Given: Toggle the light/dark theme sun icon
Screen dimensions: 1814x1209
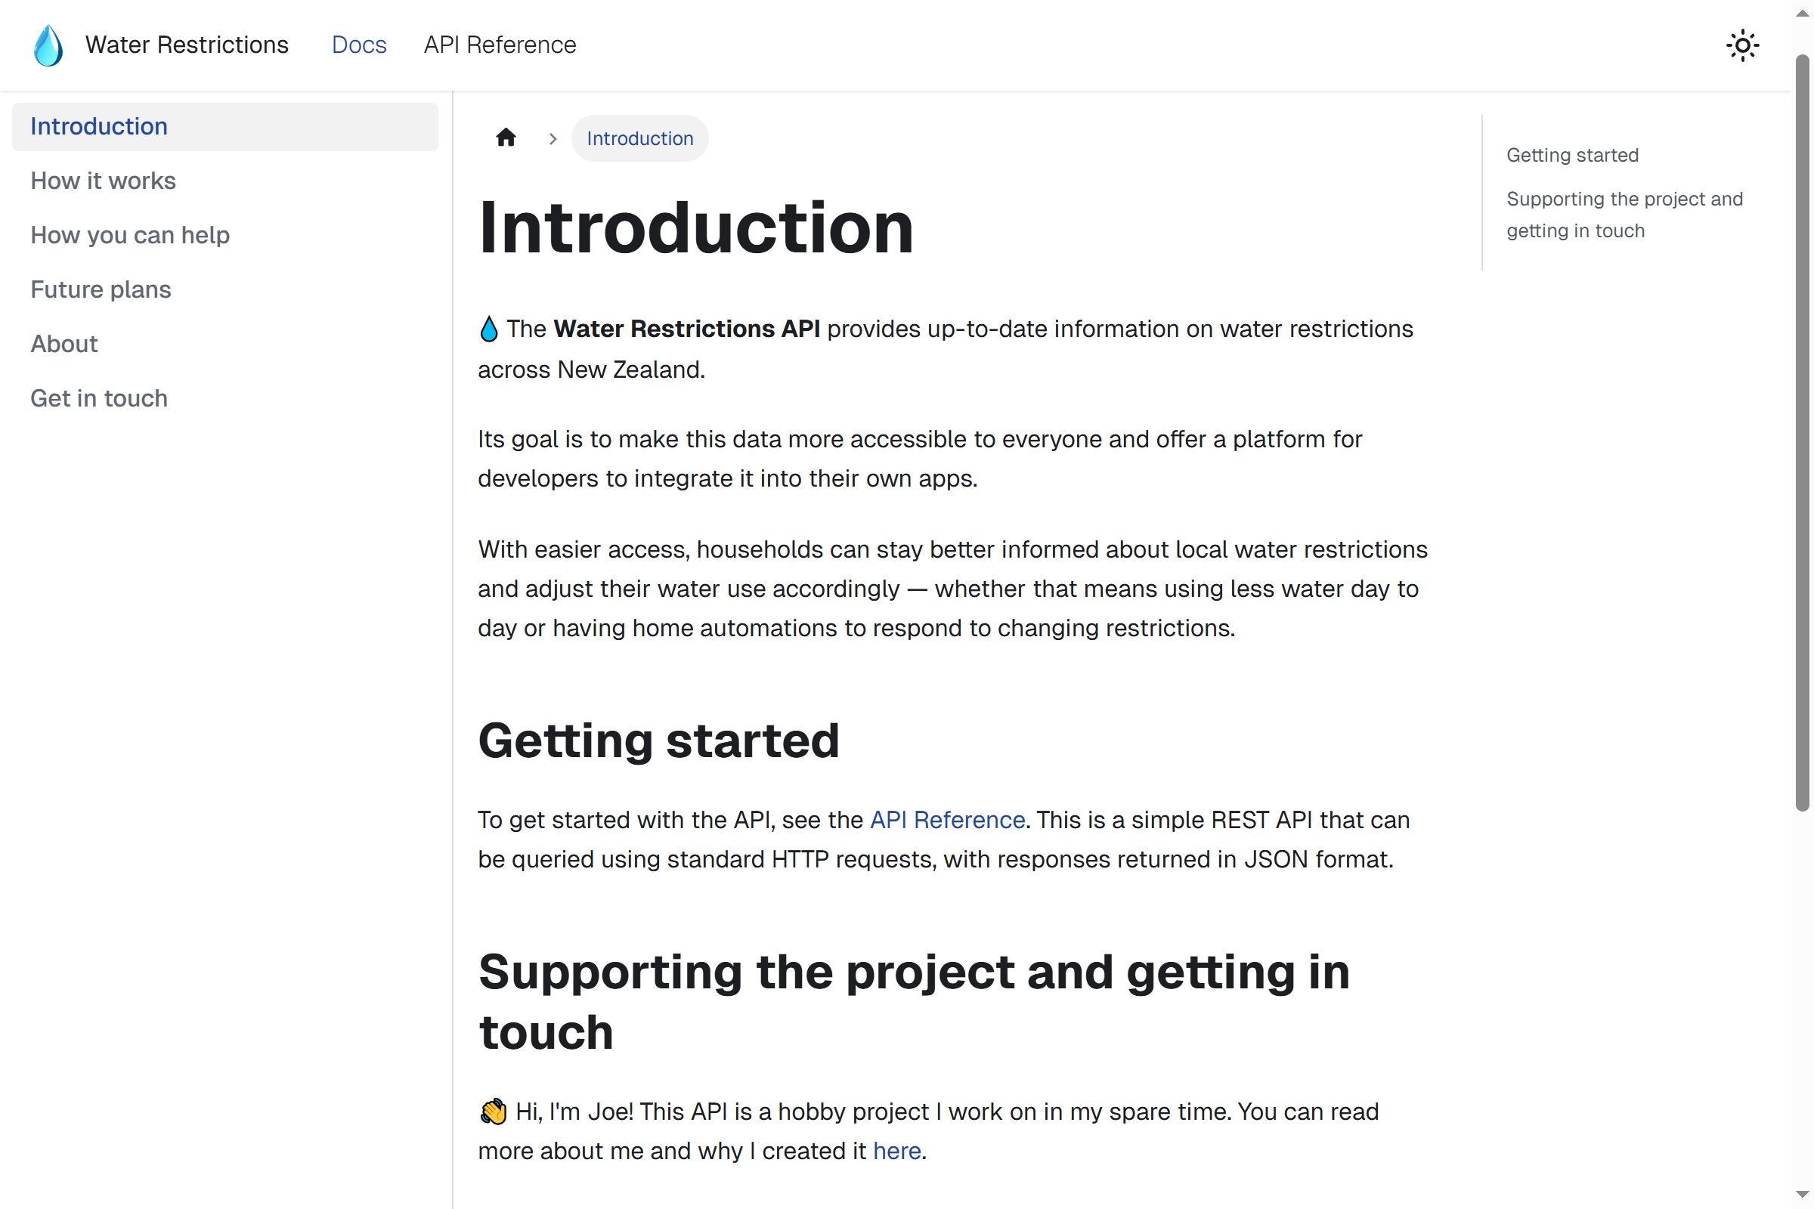Looking at the screenshot, I should [1743, 45].
